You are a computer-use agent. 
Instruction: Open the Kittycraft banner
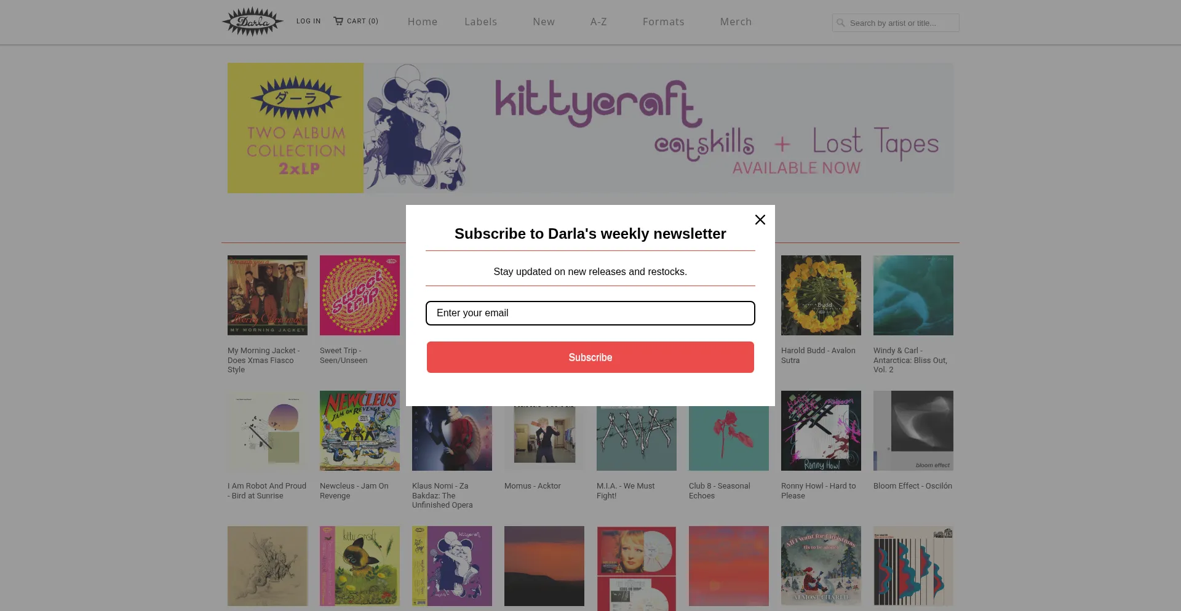(590, 128)
